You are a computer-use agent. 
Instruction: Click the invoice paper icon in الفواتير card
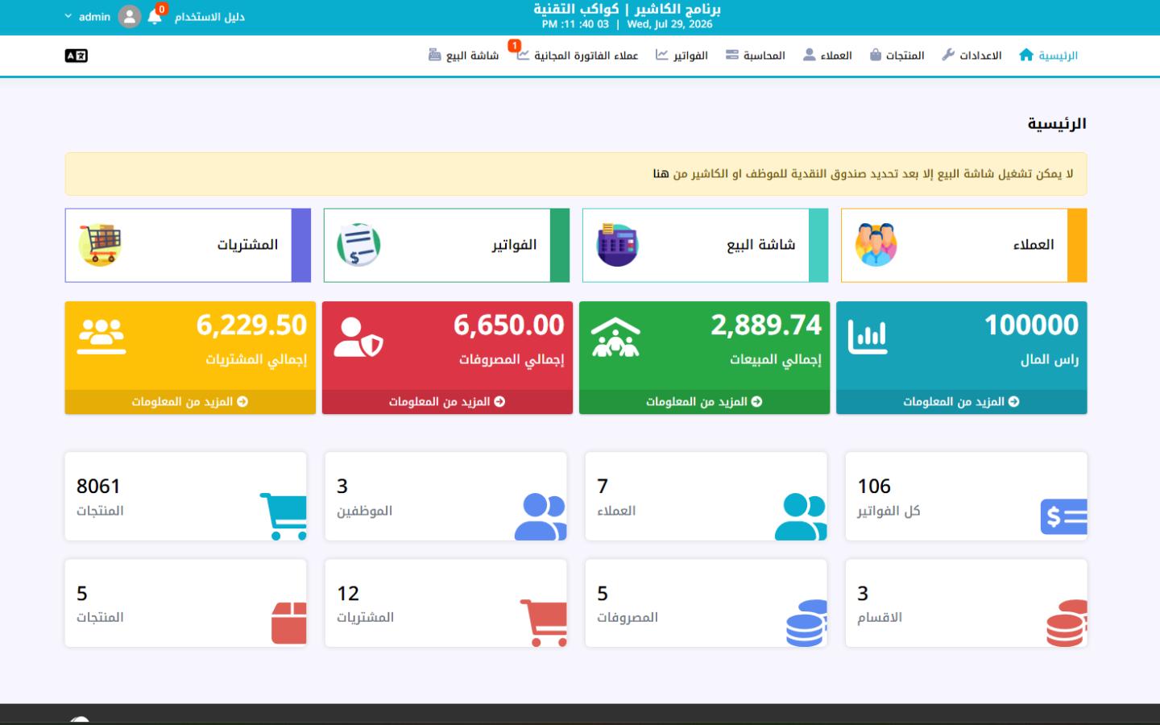[x=358, y=244]
